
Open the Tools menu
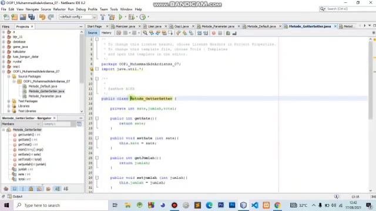114,9
